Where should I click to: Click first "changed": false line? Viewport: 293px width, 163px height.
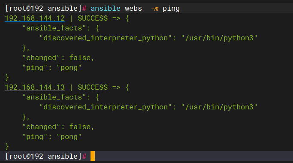coord(58,58)
